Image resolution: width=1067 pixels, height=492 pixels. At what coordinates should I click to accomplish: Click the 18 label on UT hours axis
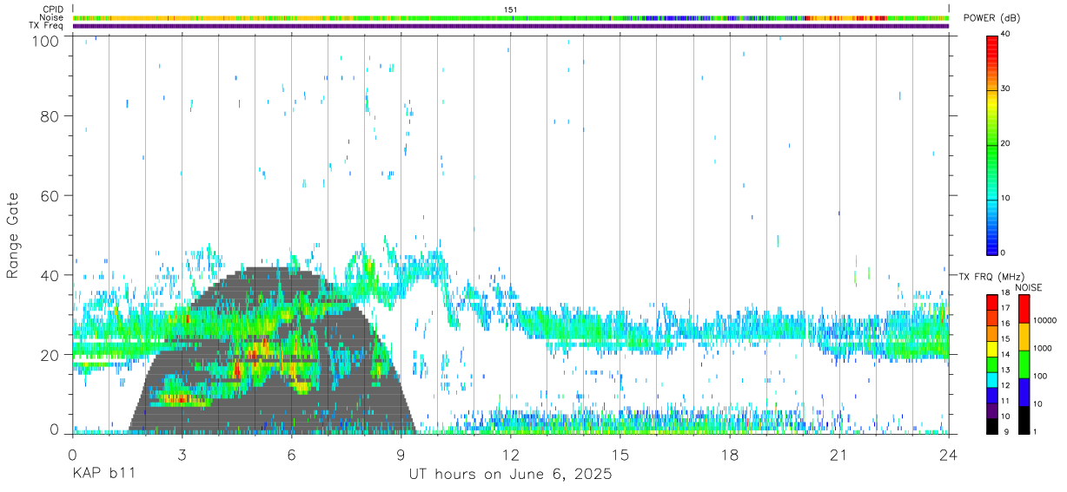click(x=730, y=456)
